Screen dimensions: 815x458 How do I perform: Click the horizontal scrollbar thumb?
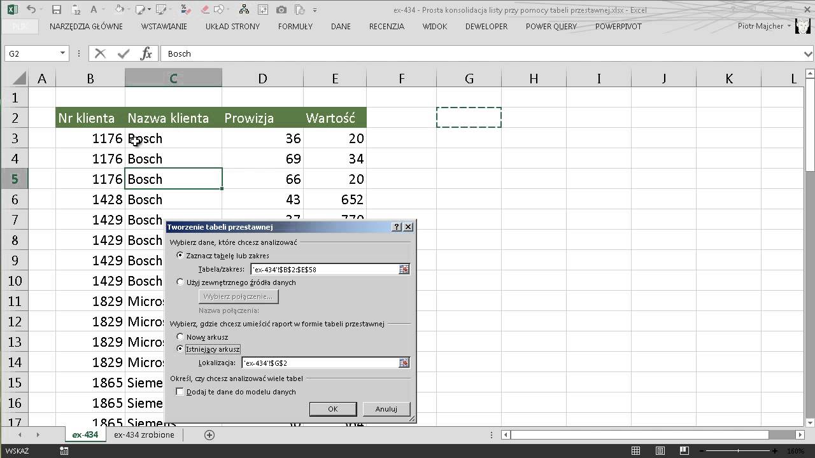(640, 435)
